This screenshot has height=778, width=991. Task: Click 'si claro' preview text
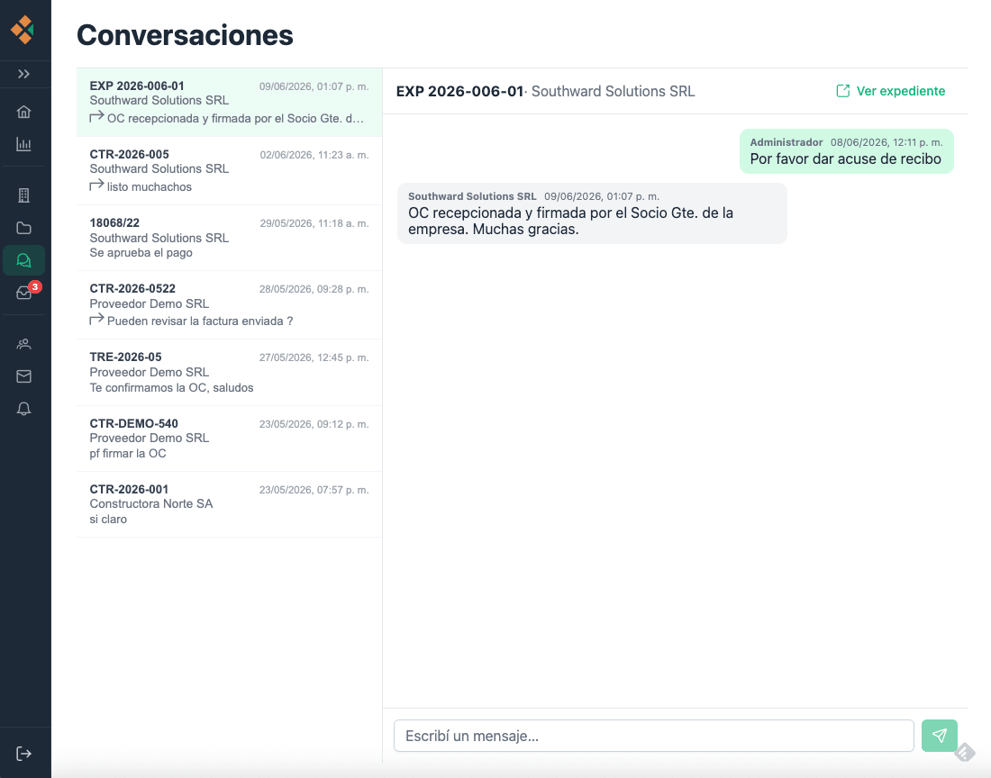pos(108,519)
